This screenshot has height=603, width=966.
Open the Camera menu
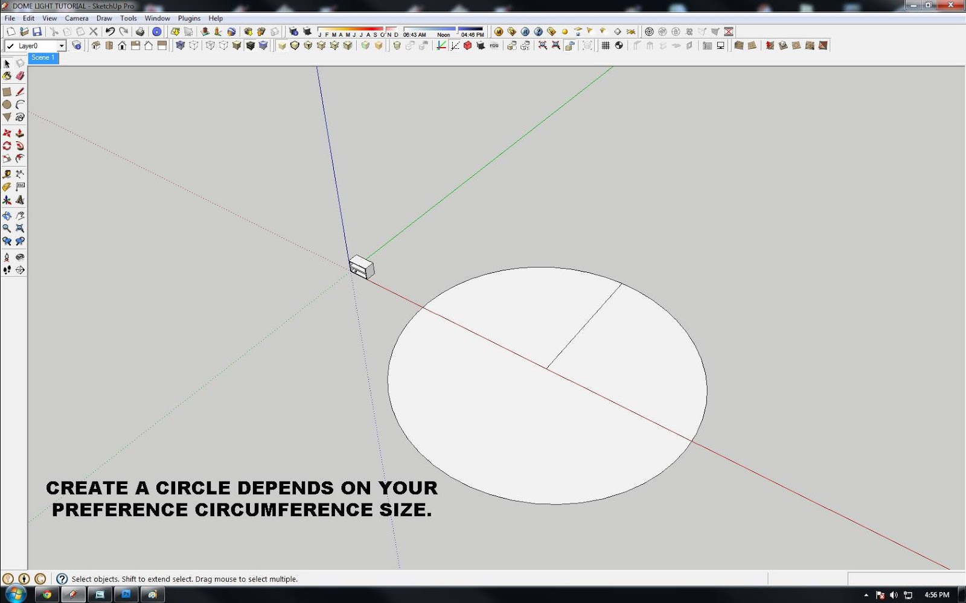click(77, 18)
